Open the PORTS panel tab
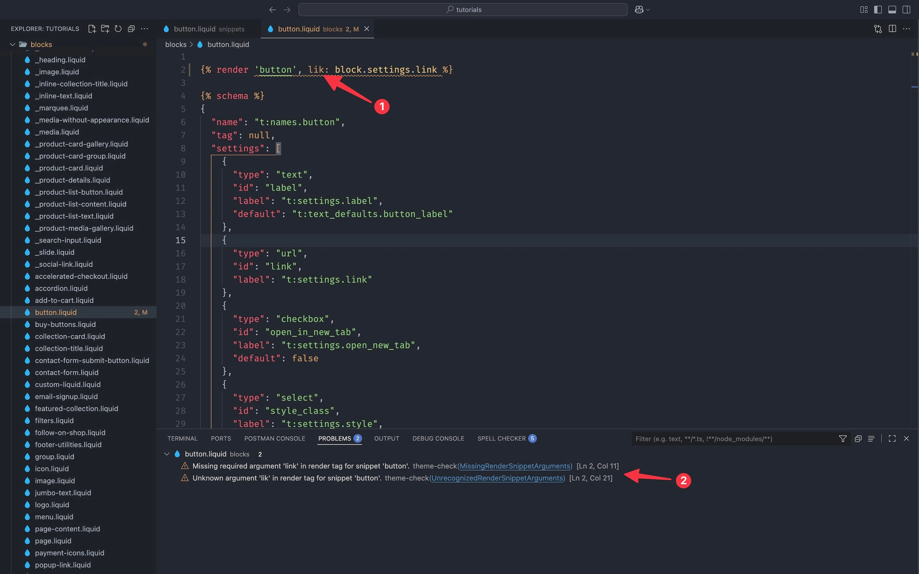The width and height of the screenshot is (919, 574). pos(220,438)
